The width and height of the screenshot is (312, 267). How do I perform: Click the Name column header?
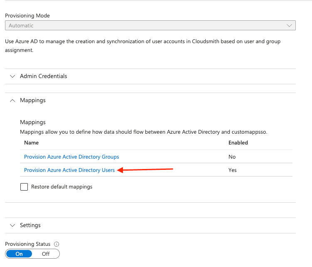31,143
